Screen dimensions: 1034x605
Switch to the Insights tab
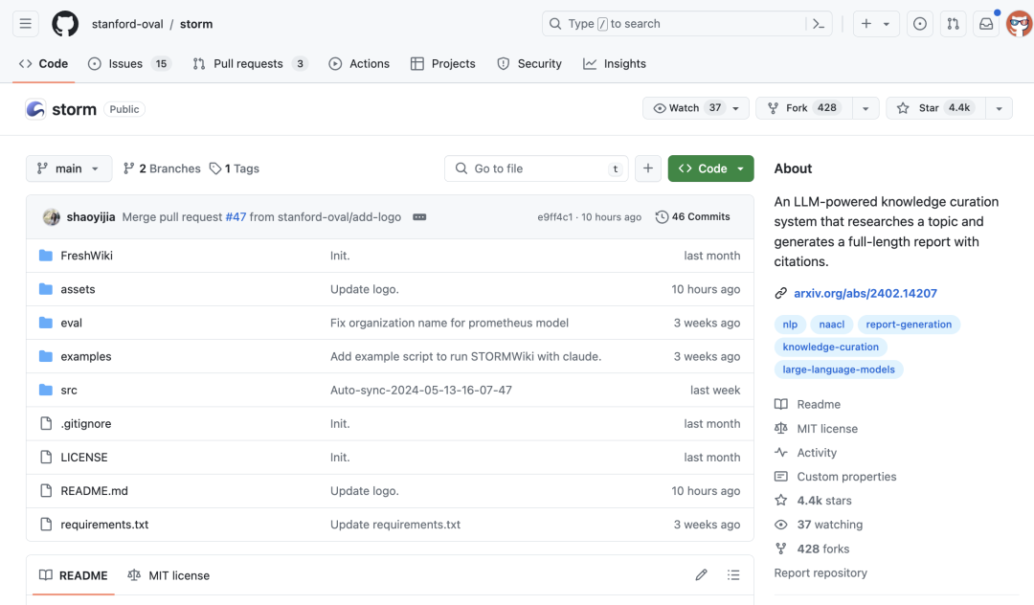tap(615, 64)
